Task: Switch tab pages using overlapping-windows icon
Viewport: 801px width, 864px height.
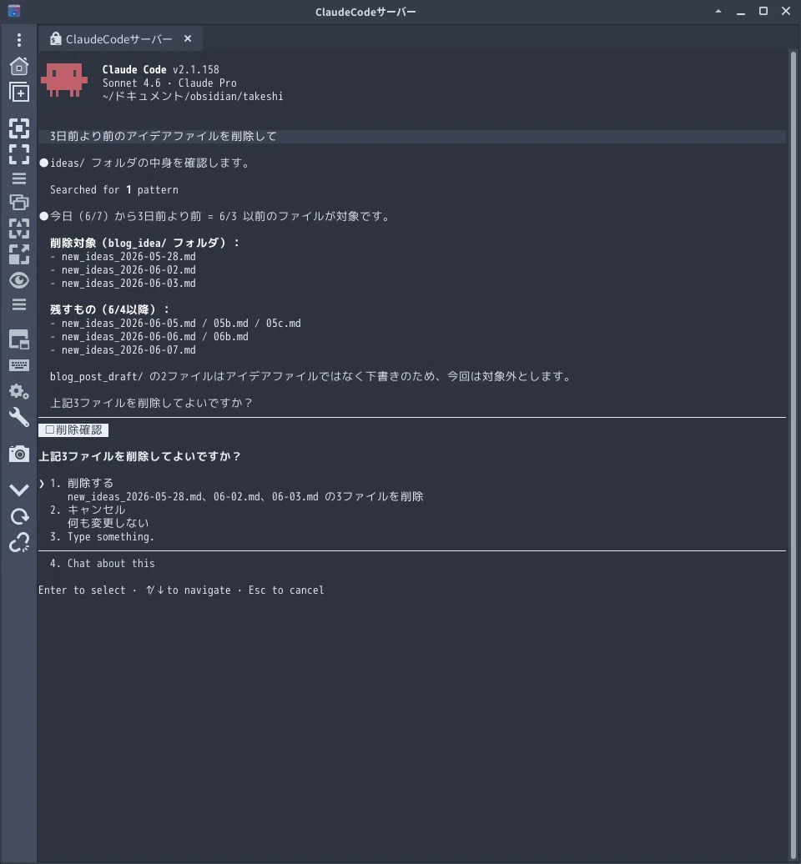Action: click(x=18, y=202)
